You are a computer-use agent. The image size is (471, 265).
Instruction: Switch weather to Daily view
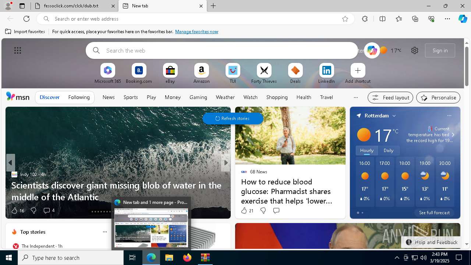point(389,151)
